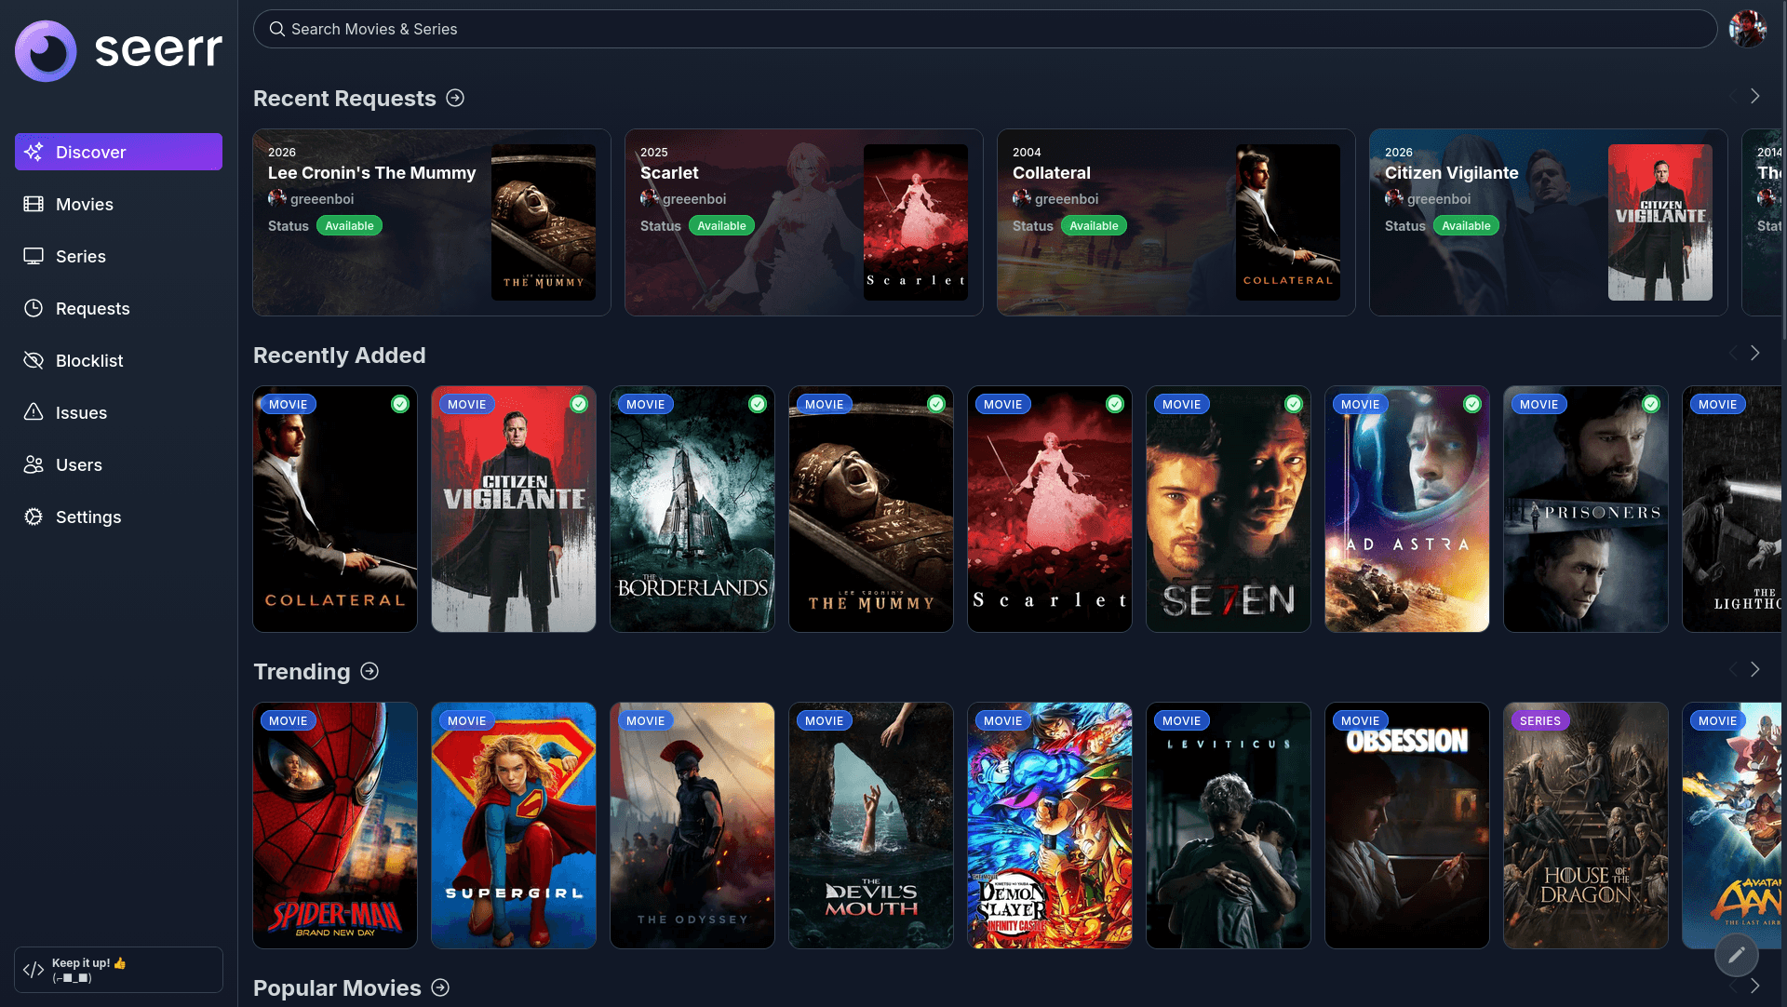Open the Discover page in sidebar
The image size is (1787, 1007).
tap(118, 152)
